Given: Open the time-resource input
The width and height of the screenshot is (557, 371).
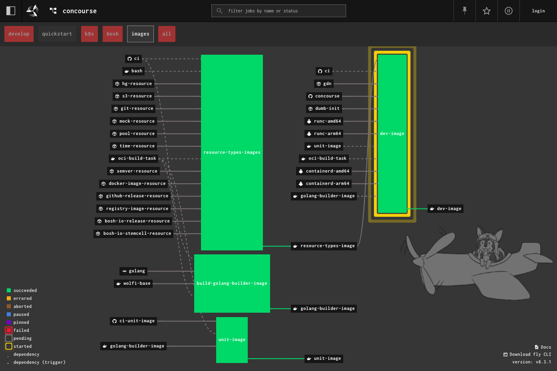Looking at the screenshot, I should 133,146.
